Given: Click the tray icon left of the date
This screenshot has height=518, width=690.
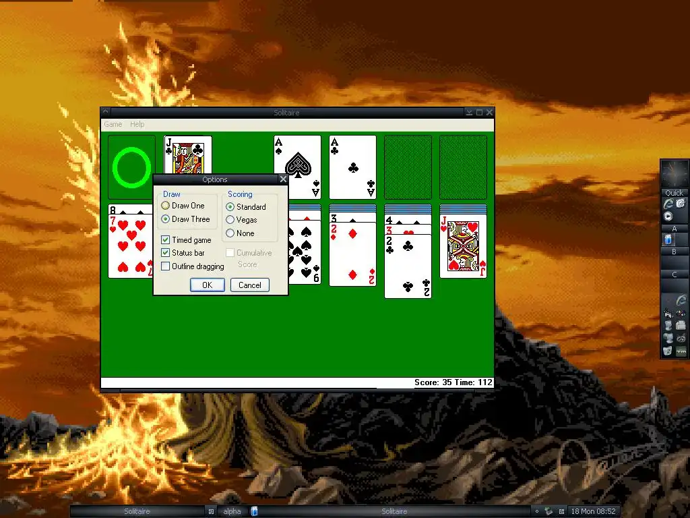Looking at the screenshot, I should pyautogui.click(x=561, y=511).
